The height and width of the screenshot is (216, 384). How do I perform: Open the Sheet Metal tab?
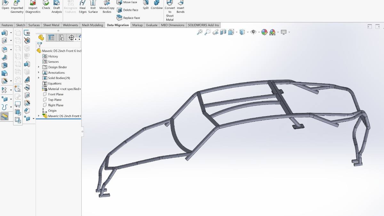click(x=51, y=25)
